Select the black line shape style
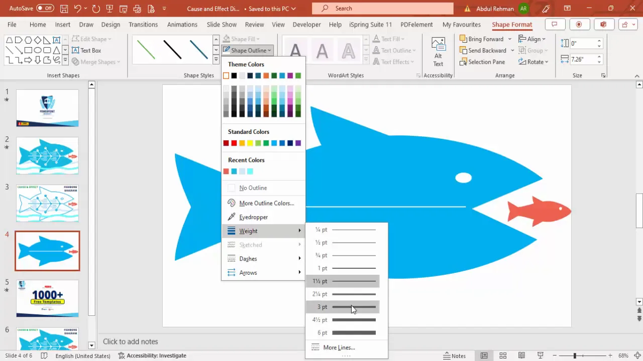The height and width of the screenshot is (361, 643). (172, 50)
